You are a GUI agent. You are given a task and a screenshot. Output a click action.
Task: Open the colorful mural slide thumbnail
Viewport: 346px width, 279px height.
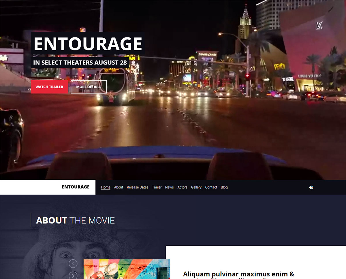pyautogui.click(x=127, y=269)
